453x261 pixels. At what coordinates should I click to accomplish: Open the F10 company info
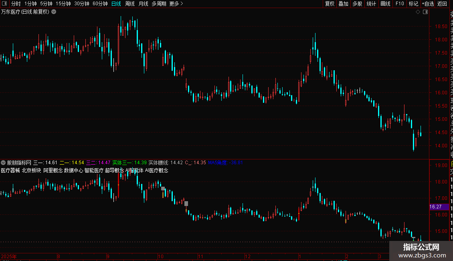coord(400,4)
